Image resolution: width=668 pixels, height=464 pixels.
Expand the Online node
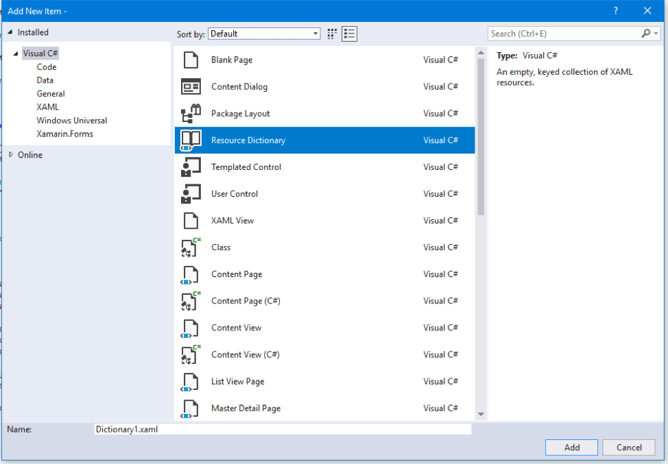pos(12,155)
